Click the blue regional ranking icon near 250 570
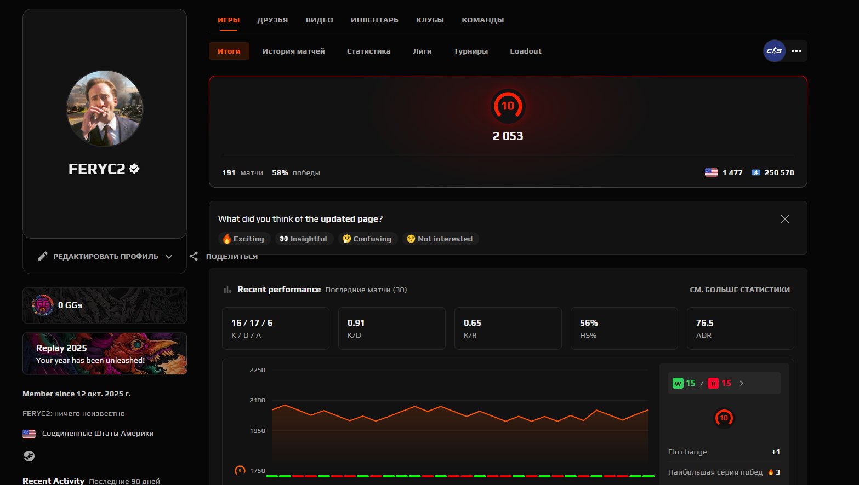 (755, 172)
